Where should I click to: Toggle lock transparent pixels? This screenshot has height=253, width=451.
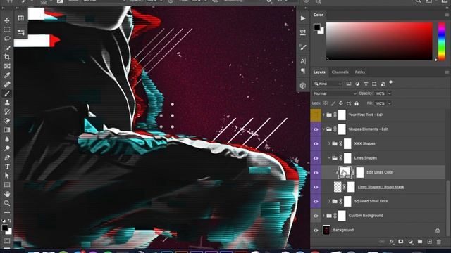(326, 103)
